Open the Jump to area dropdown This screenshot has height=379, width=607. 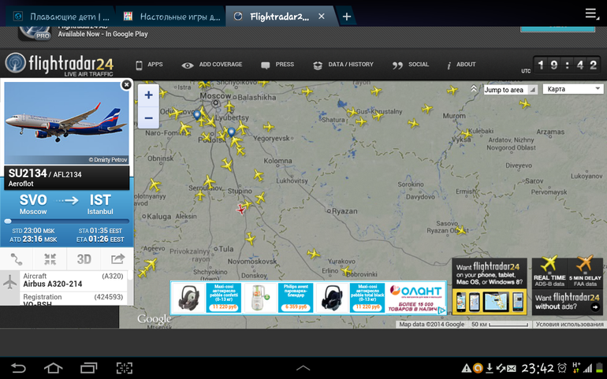coord(510,90)
